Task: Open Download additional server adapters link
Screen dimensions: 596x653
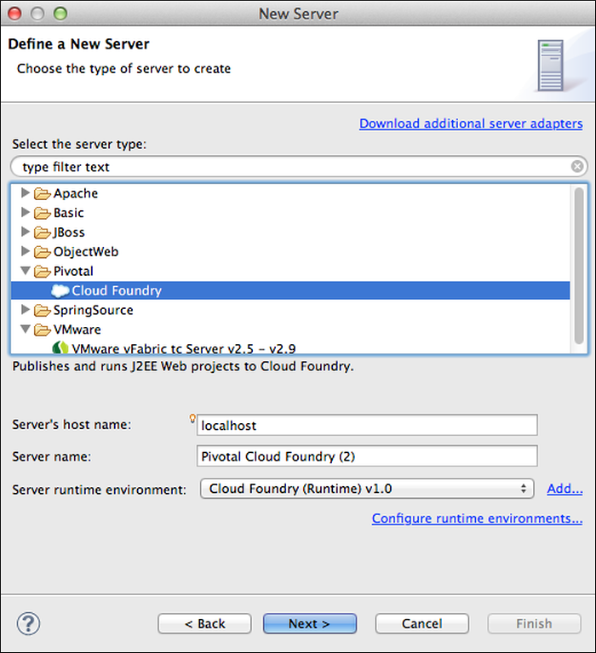Action: pos(471,123)
